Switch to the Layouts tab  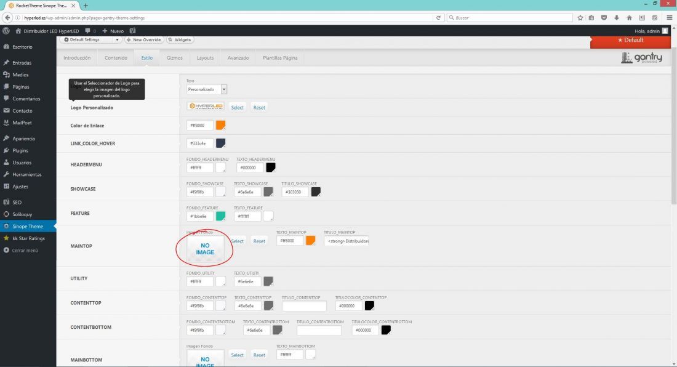tap(205, 58)
